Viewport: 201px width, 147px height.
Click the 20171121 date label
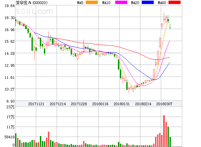point(36,104)
